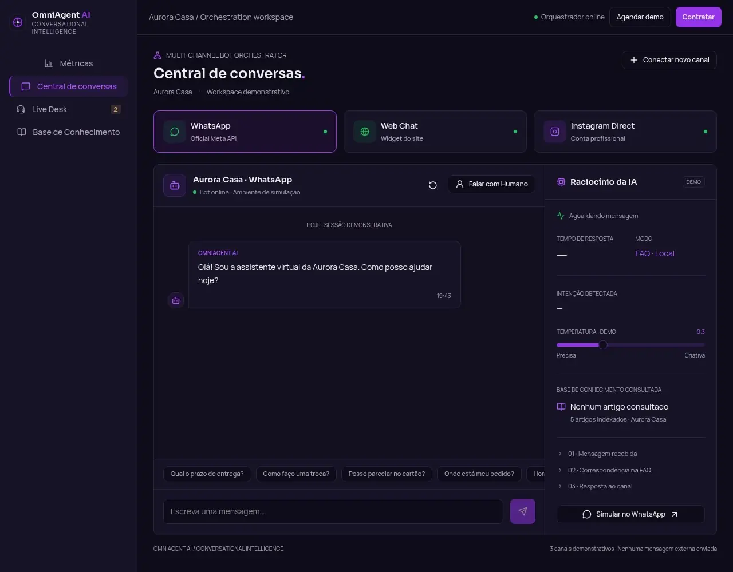Pick suggestion Onde está meu pedido?
Viewport: 733px width, 572px height.
point(479,474)
